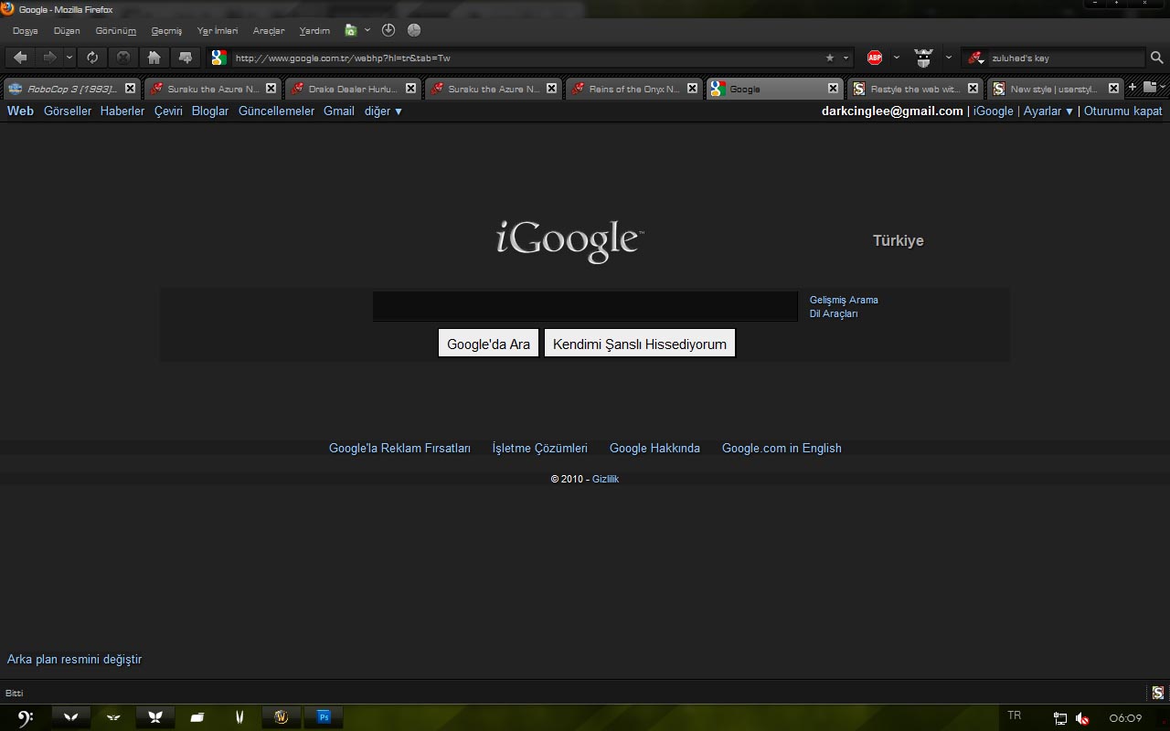Open the Görünüm menu
Viewport: 1170px width, 731px height.
(115, 30)
